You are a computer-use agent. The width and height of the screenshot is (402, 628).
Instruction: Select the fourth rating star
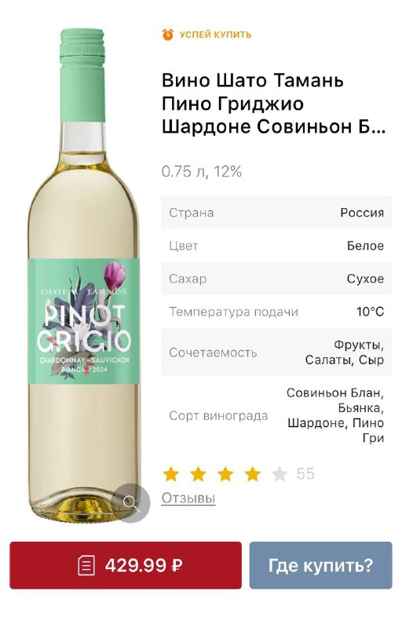(x=253, y=474)
